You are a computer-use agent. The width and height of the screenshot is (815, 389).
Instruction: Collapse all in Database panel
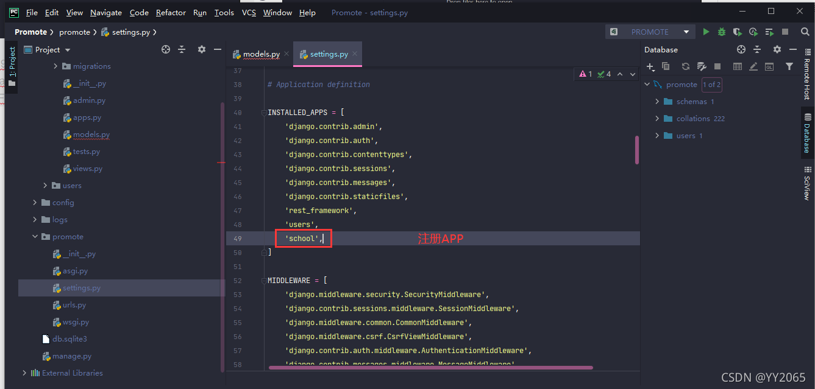[757, 49]
